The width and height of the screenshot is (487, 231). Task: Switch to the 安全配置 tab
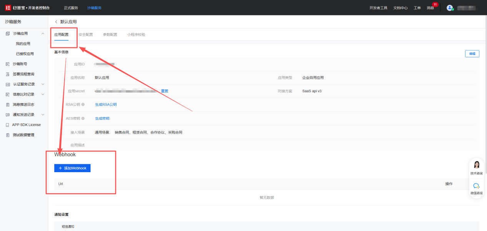pyautogui.click(x=86, y=35)
